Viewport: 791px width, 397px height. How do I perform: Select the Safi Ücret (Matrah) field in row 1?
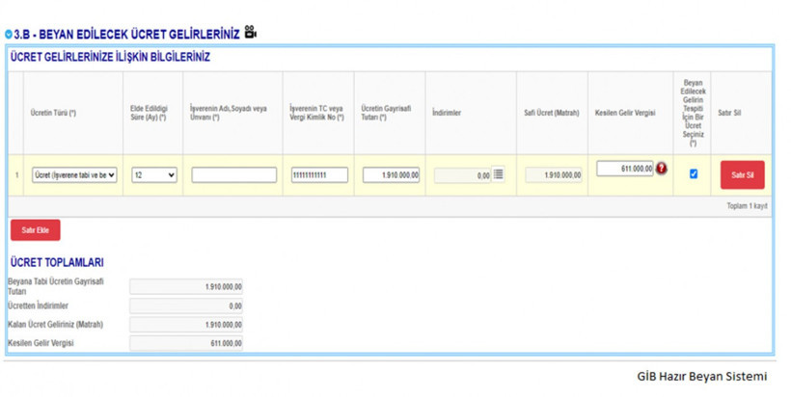[554, 175]
